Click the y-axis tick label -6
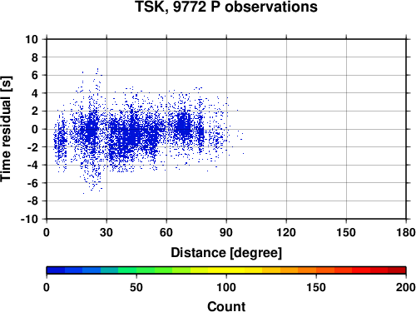This screenshot has height=312, width=416. coord(32,183)
